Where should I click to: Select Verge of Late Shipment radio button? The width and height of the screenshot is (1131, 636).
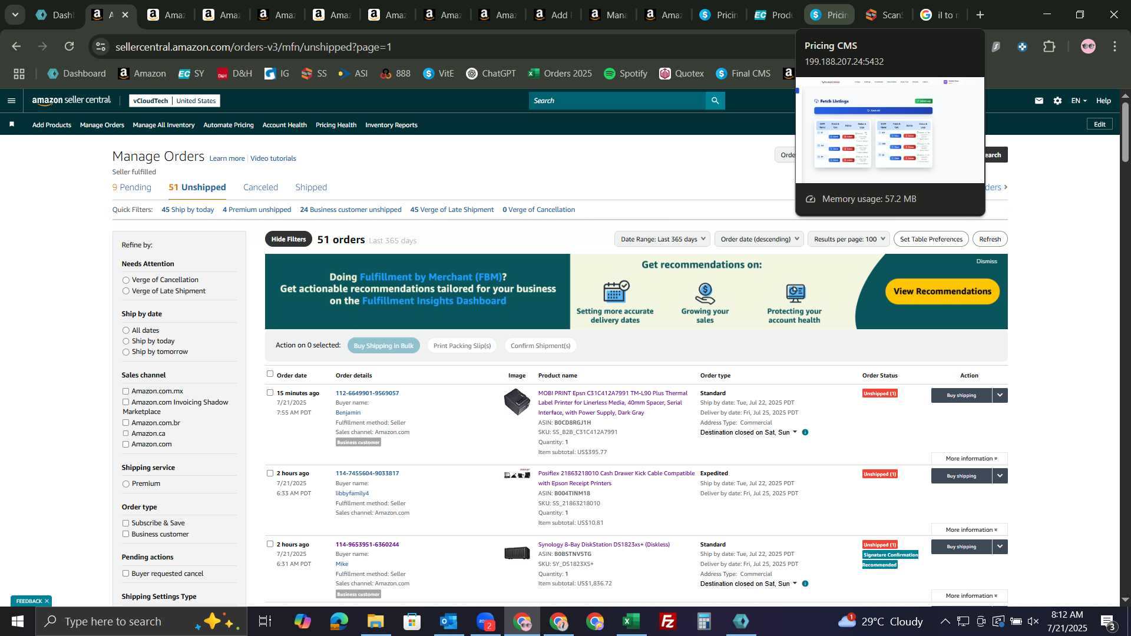125,291
